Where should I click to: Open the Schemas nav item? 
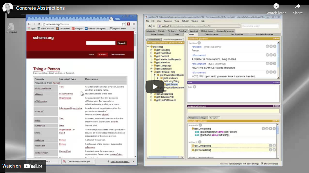click(x=102, y=54)
